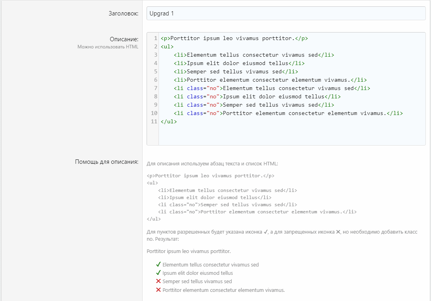Image resolution: width=431 pixels, height=301 pixels.
Task: Click the inline cross symbol in help paragraph
Action: [x=338, y=232]
